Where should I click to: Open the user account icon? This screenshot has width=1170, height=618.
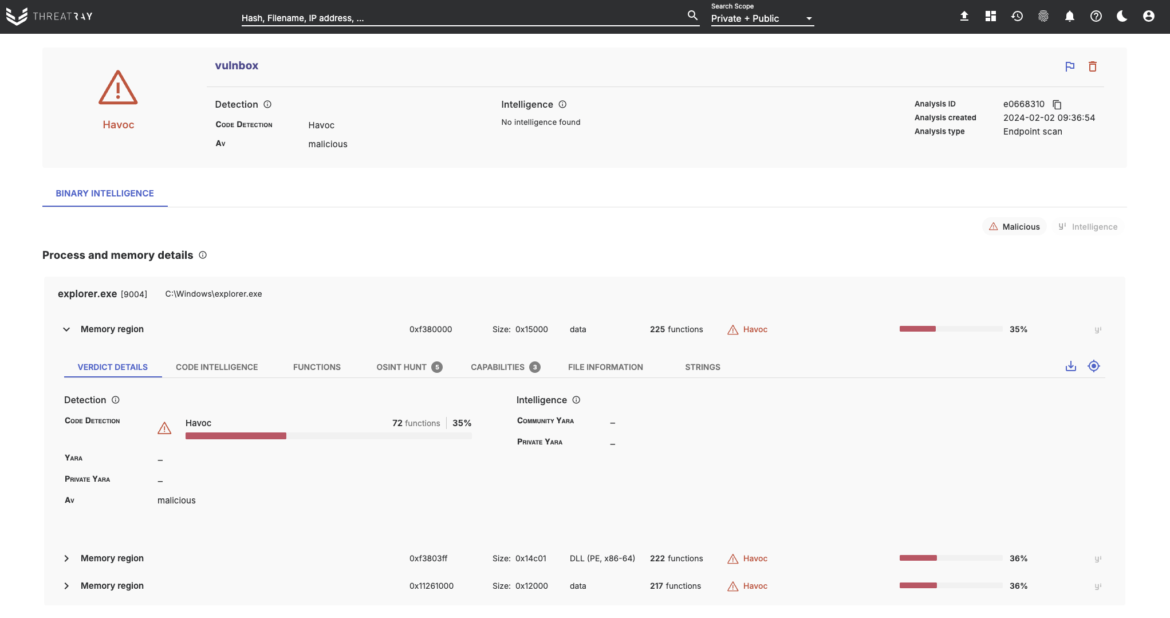1149,16
